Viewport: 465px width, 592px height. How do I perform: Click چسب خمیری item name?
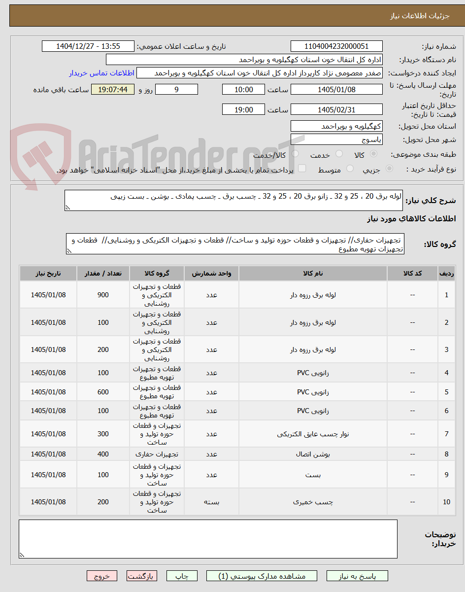click(313, 502)
